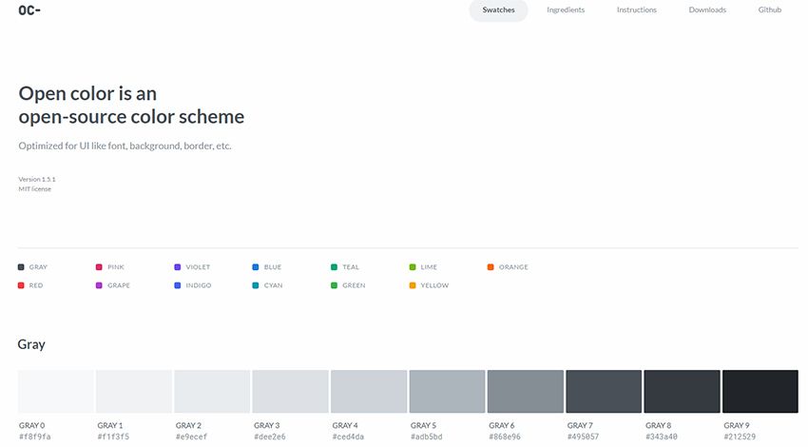Click the Gray 0 hex code #f8f9fa
Viewport: 808px width, 447px height.
tap(35, 437)
